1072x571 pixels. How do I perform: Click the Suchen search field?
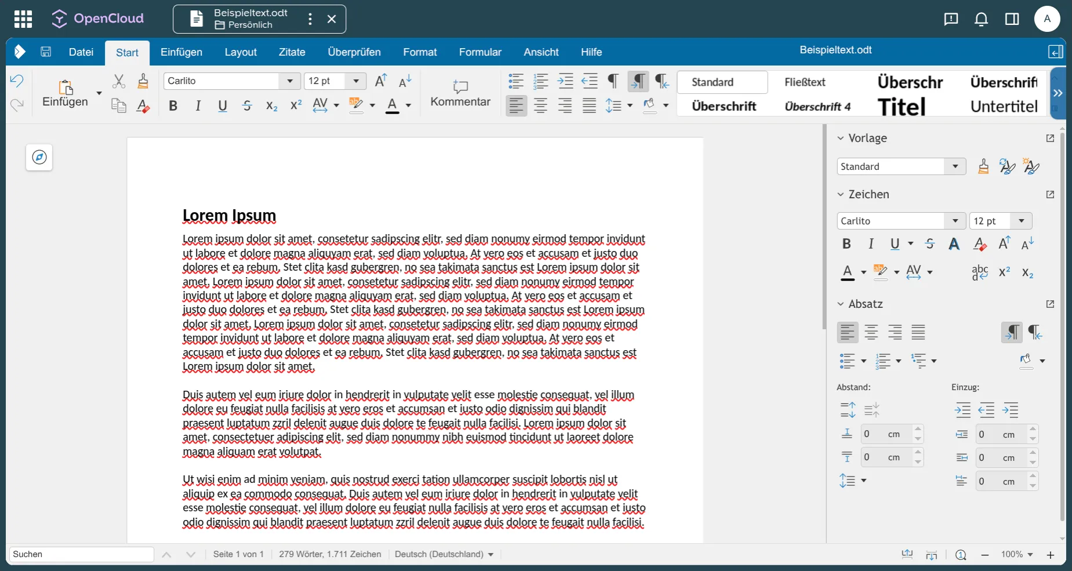pos(81,554)
